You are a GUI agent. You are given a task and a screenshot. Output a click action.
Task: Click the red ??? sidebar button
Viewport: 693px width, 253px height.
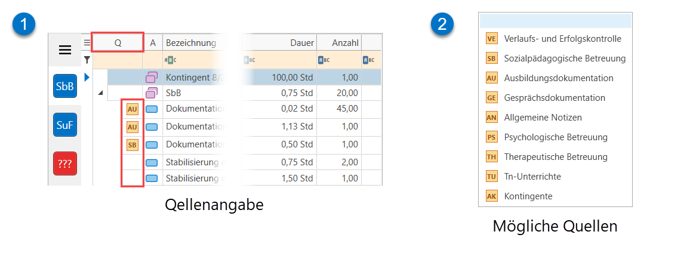(x=64, y=163)
